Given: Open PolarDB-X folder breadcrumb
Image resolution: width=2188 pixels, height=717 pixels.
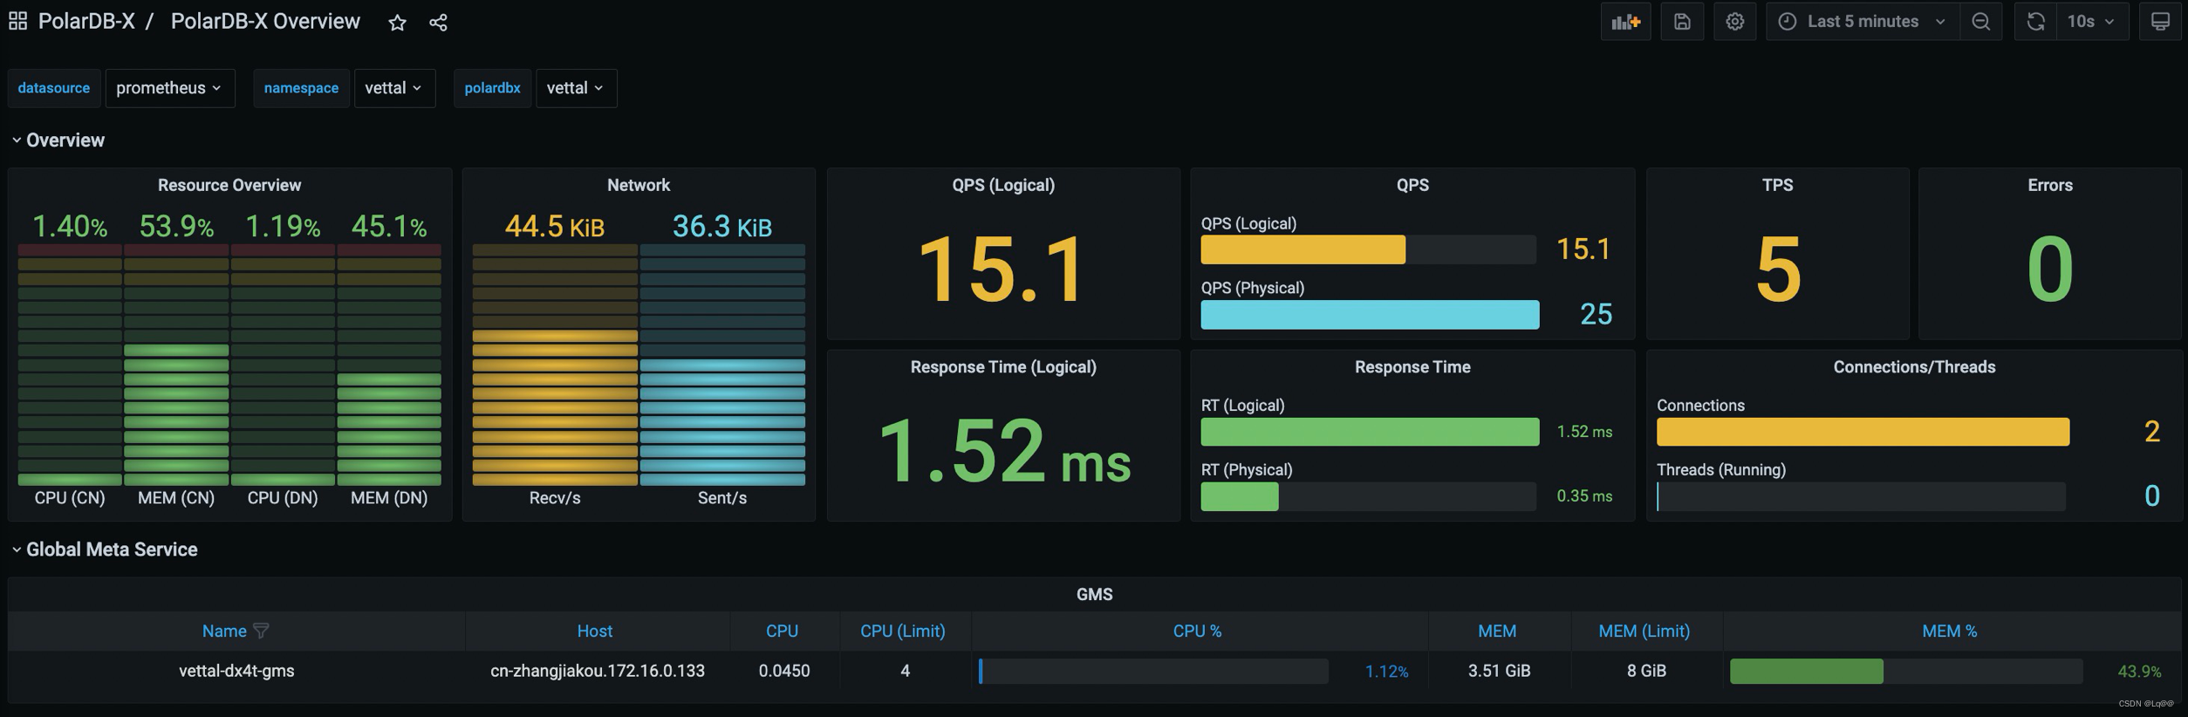Looking at the screenshot, I should pyautogui.click(x=86, y=22).
